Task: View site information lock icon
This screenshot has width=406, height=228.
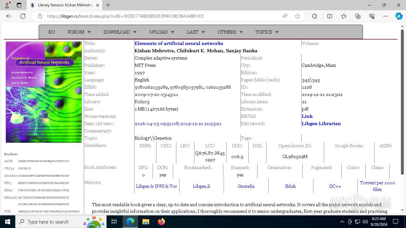Action: [40, 16]
